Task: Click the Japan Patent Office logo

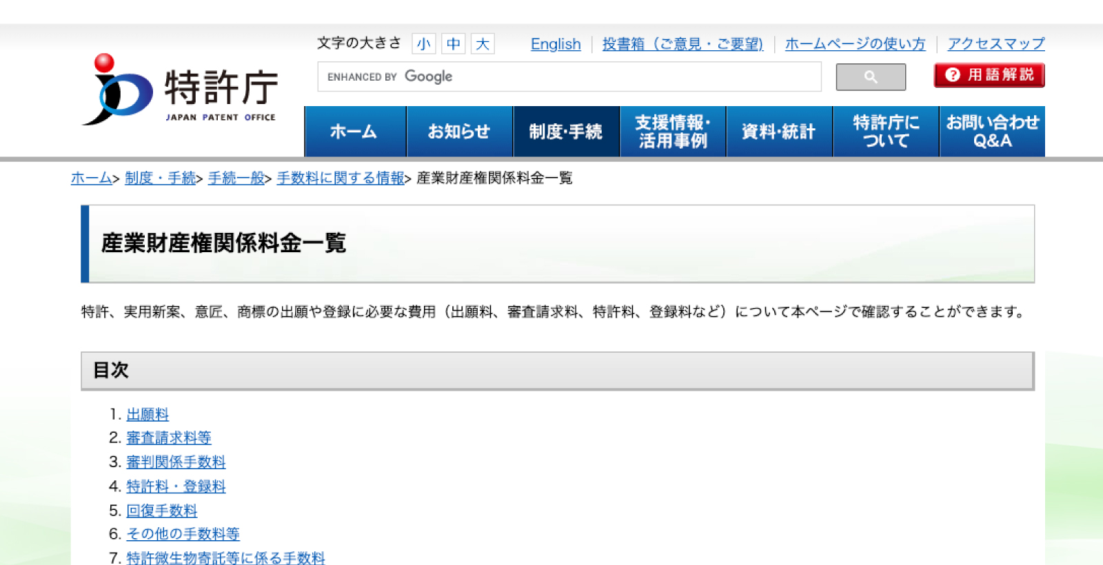Action: [x=181, y=90]
